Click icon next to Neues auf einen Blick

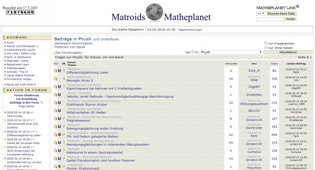click(35, 85)
